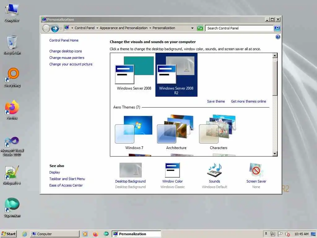Expand dropdown arrow after Control Panel
Viewport: 317px width, 238px height.
pyautogui.click(x=97, y=28)
